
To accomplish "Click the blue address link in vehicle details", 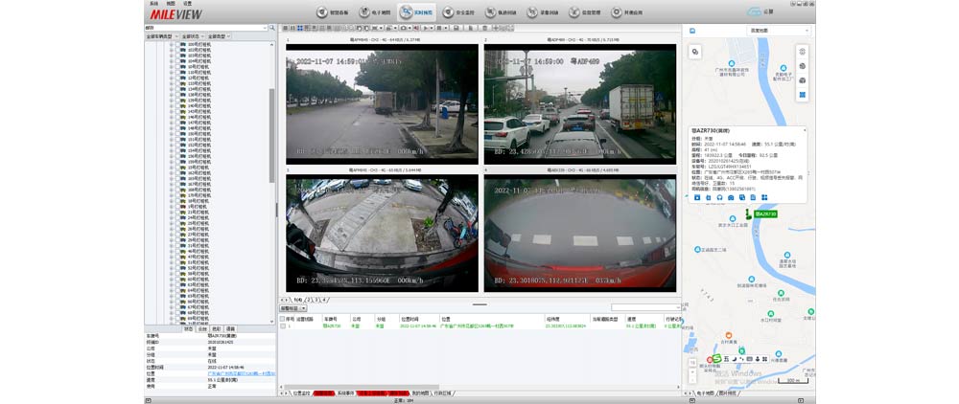I will click(240, 372).
